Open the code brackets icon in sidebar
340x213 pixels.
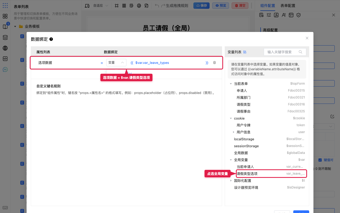[x=5, y=59]
